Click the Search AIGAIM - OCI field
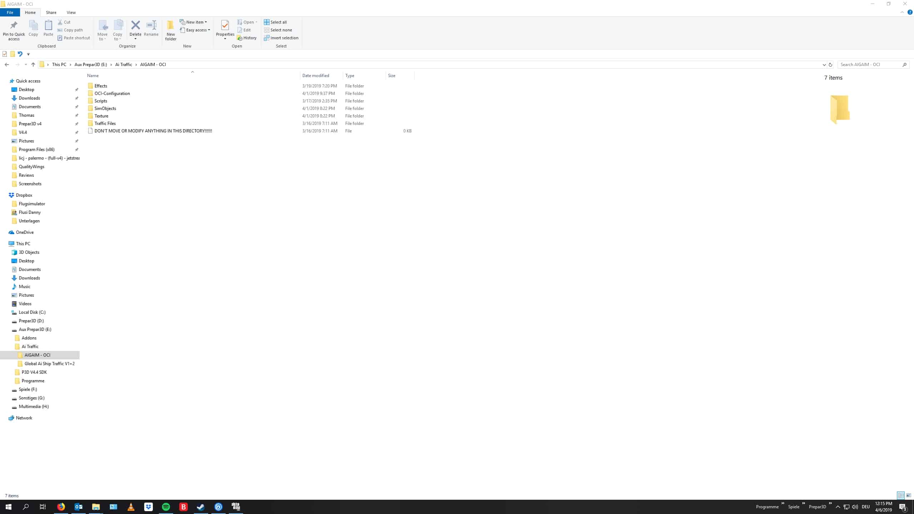The height and width of the screenshot is (514, 914). click(869, 65)
